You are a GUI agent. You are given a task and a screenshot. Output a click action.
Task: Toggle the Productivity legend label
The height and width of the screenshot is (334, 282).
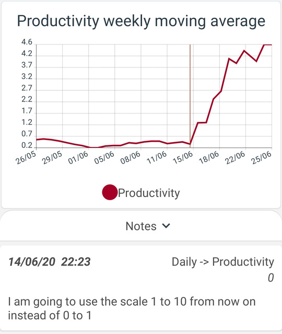[149, 193]
